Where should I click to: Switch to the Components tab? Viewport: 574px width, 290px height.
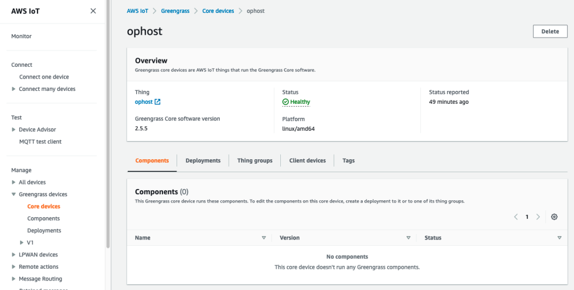(x=152, y=161)
